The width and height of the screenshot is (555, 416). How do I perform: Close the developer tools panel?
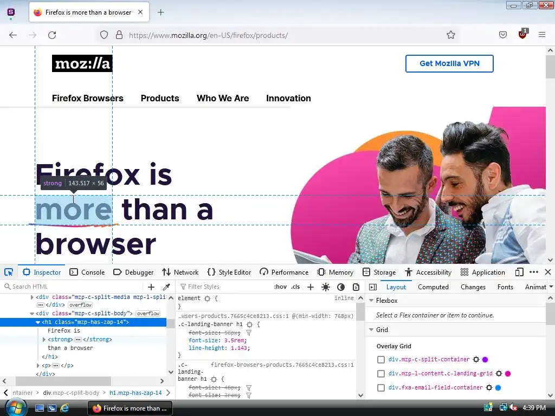[x=548, y=272]
